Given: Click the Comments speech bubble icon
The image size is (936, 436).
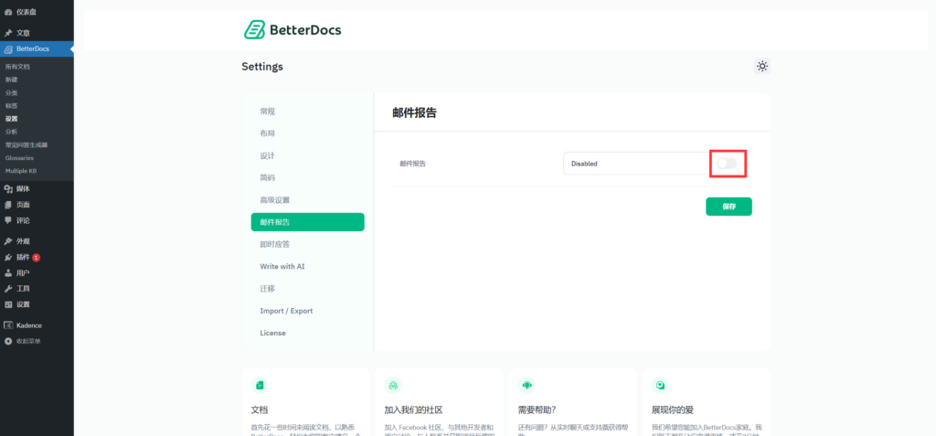Looking at the screenshot, I should point(8,220).
